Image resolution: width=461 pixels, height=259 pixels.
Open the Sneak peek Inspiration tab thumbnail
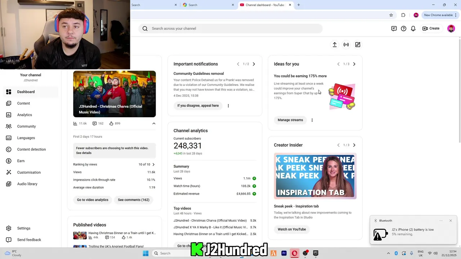315,176
